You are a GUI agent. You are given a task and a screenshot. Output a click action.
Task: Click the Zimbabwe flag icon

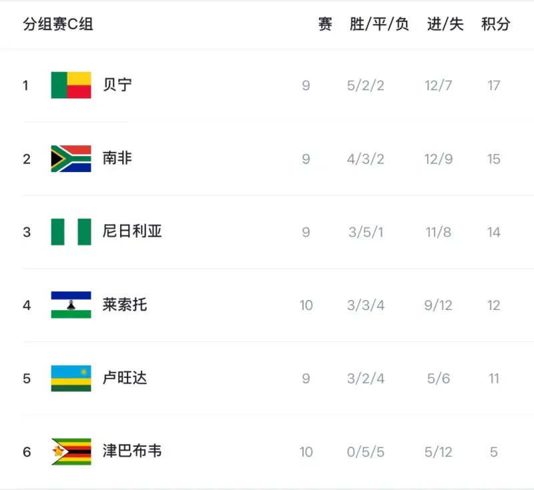71,451
